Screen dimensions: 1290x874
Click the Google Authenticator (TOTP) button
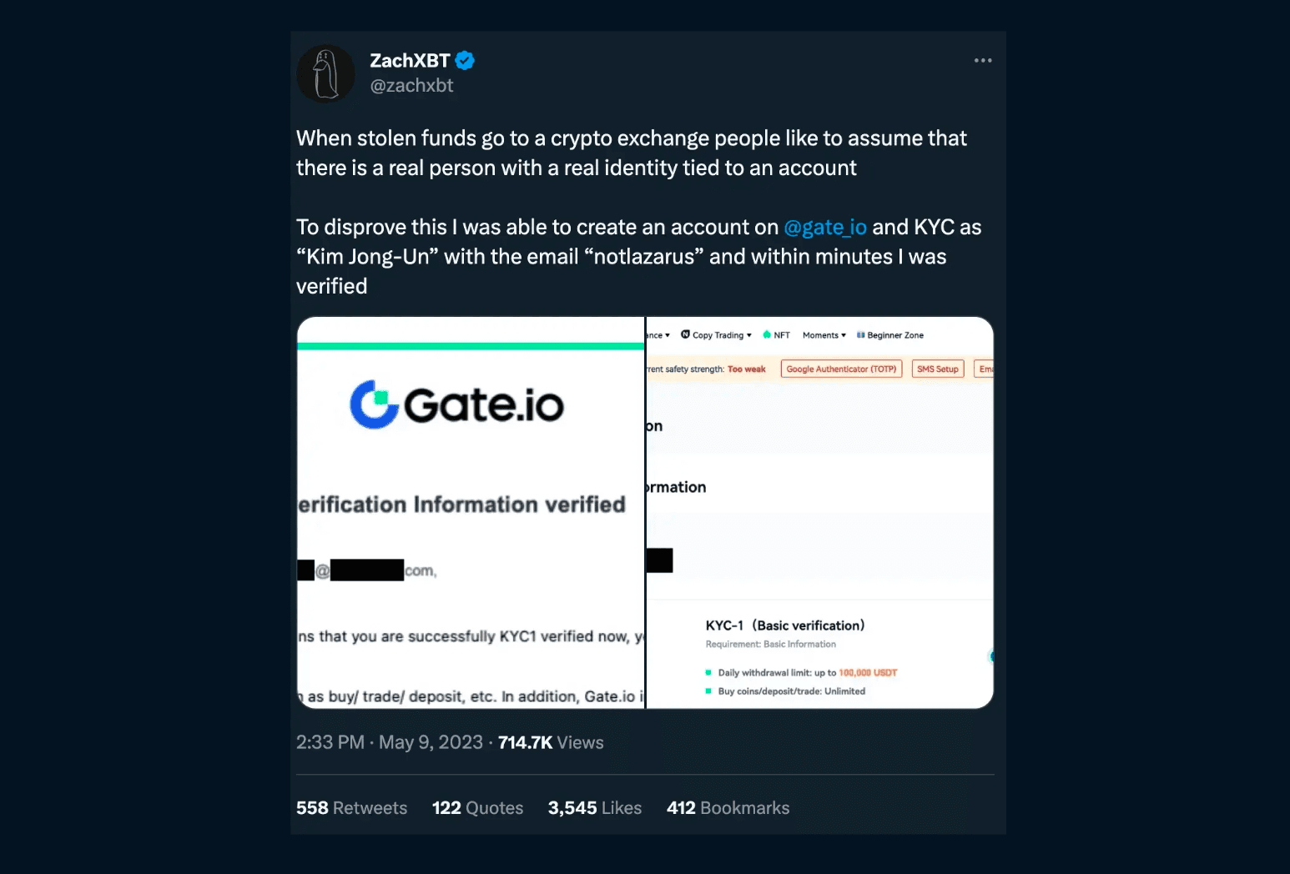pos(841,369)
